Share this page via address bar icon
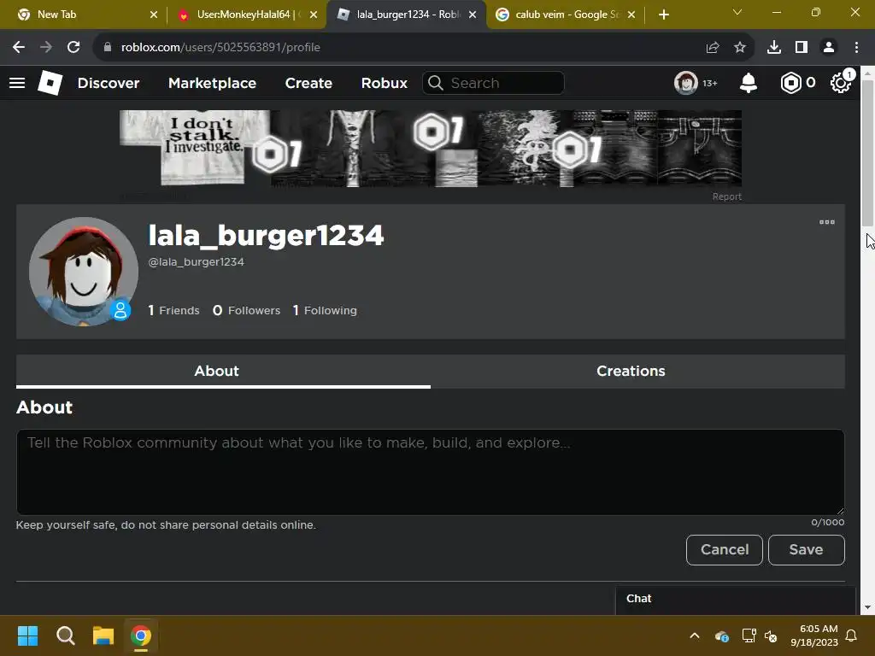The image size is (875, 656). click(713, 48)
